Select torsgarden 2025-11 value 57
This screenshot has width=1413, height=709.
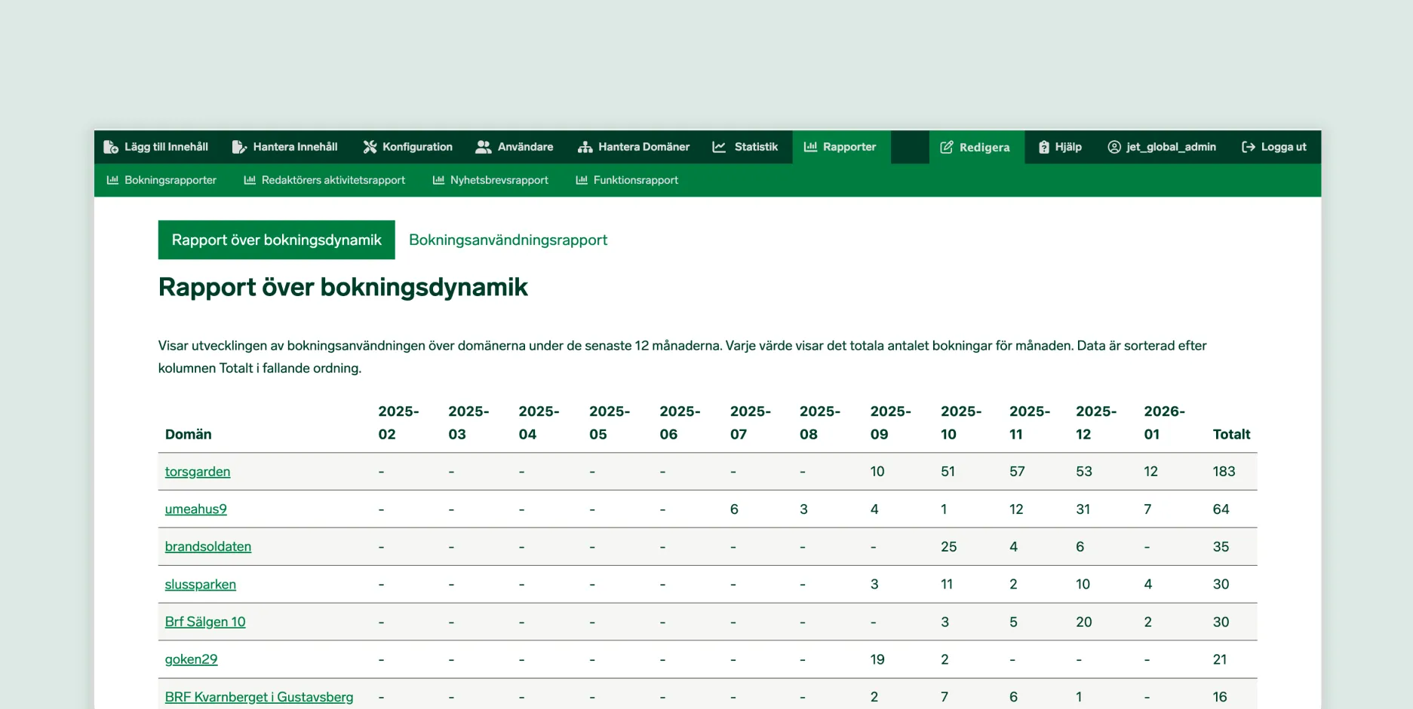click(x=1017, y=472)
